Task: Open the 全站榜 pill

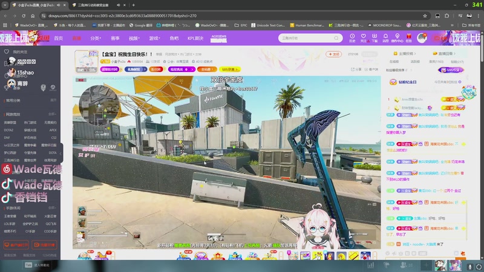Action: click(207, 70)
